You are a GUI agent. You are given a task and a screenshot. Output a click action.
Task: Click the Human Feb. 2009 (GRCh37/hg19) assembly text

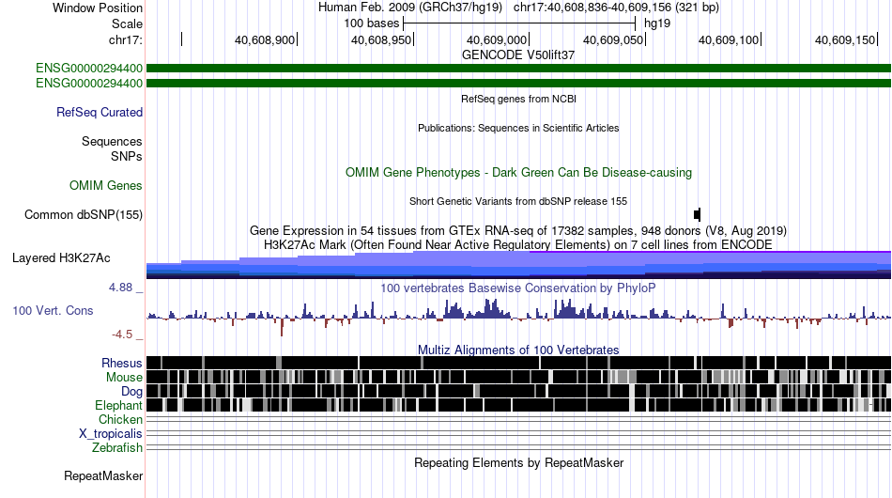[x=410, y=8]
